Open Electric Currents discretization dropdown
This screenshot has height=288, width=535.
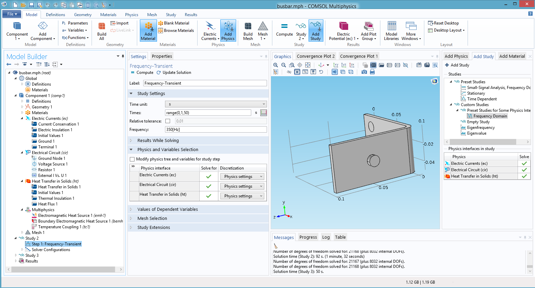(242, 177)
